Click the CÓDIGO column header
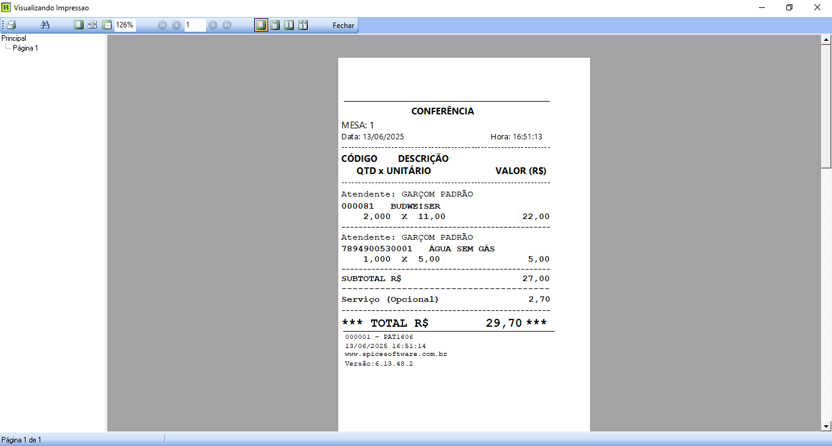The width and height of the screenshot is (832, 446). point(359,159)
